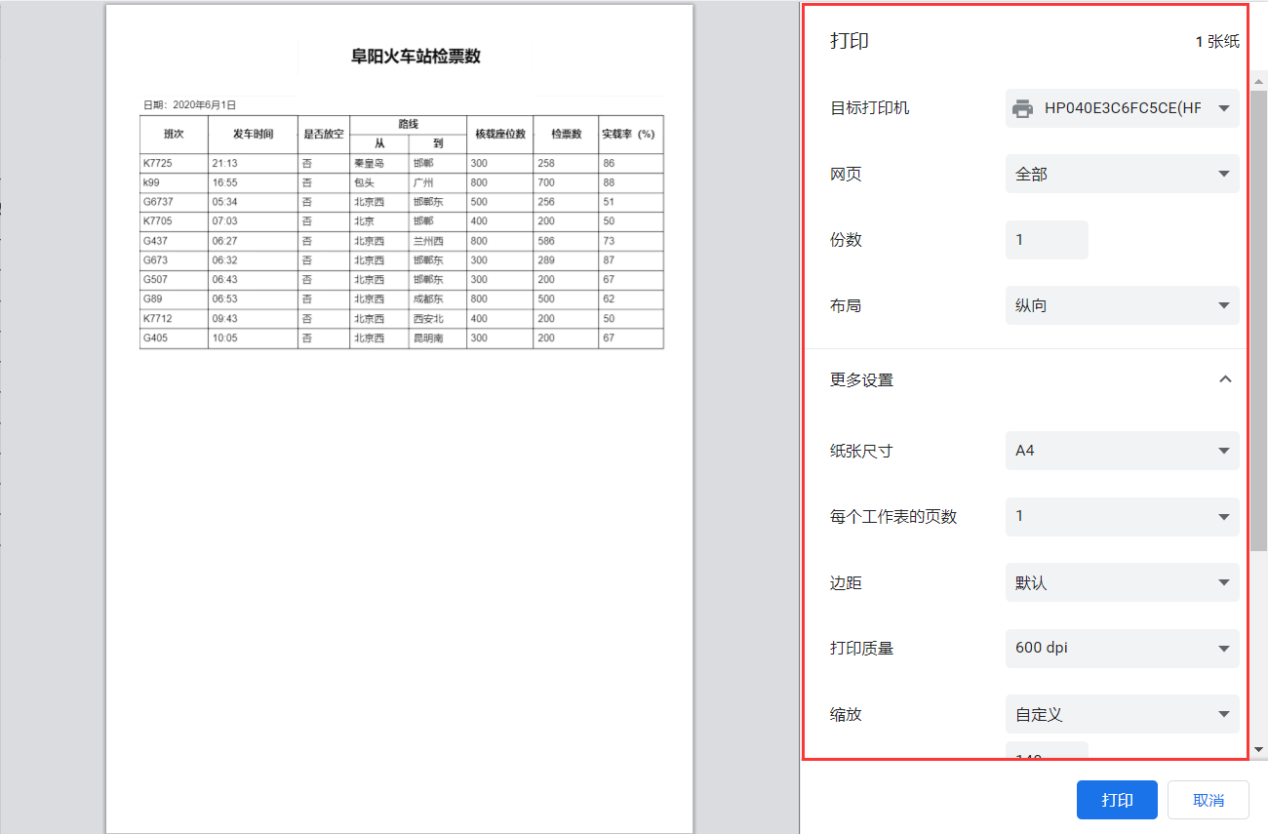
Task: Open the 每个工作表的页数 dropdown
Action: [1123, 516]
